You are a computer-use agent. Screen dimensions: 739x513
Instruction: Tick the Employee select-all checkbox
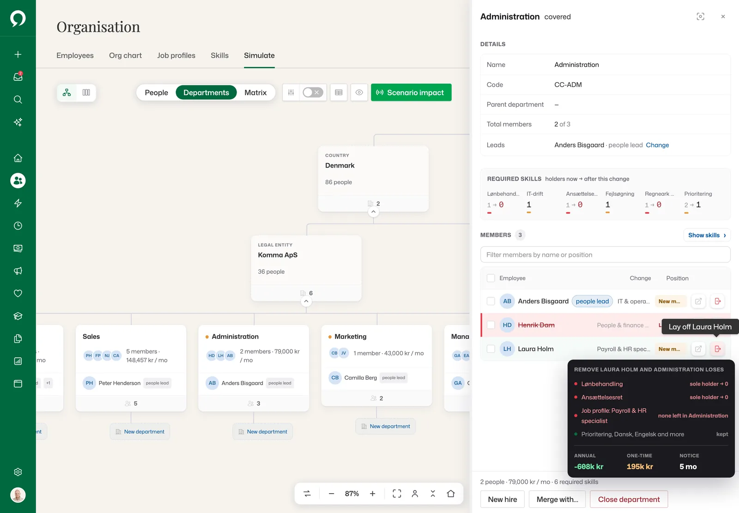point(491,278)
